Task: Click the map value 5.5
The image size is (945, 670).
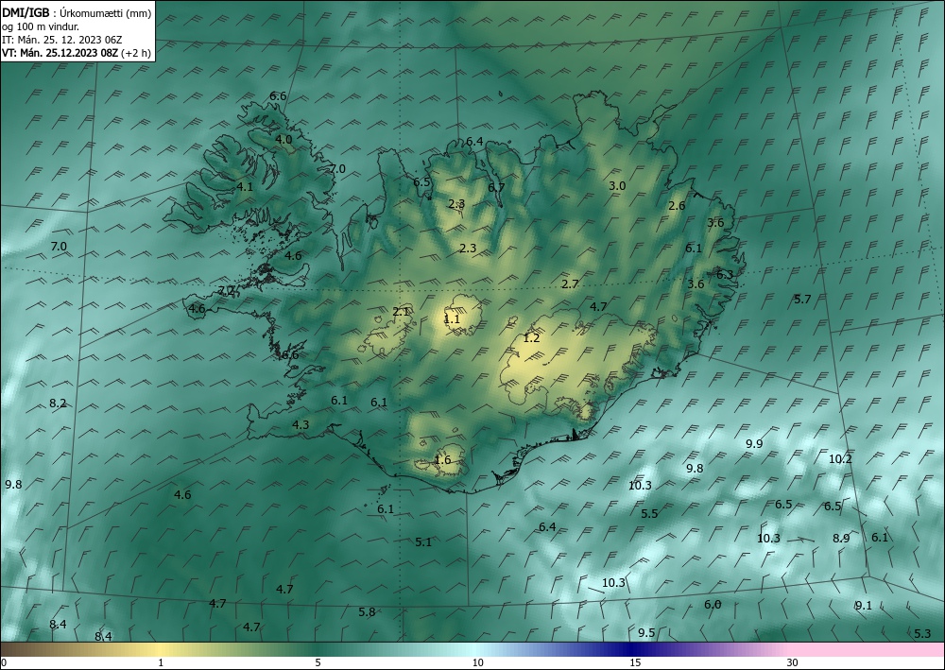Action: 649,513
